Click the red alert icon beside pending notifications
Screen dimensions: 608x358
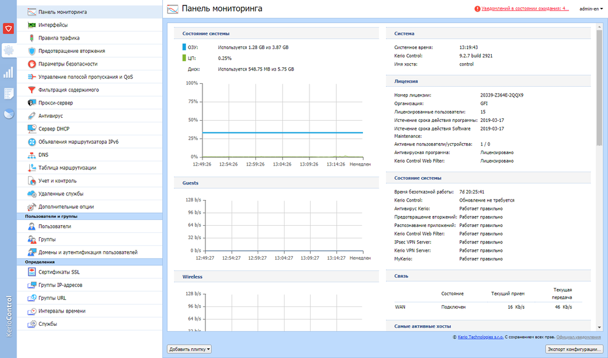click(x=477, y=9)
